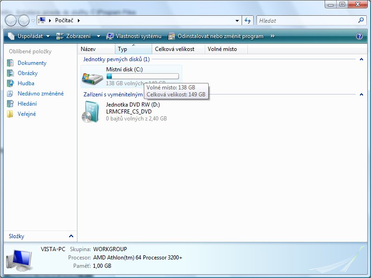Click Odinstalovat nebo změnit program
Image resolution: width=371 pixels, height=278 pixels.
click(216, 36)
